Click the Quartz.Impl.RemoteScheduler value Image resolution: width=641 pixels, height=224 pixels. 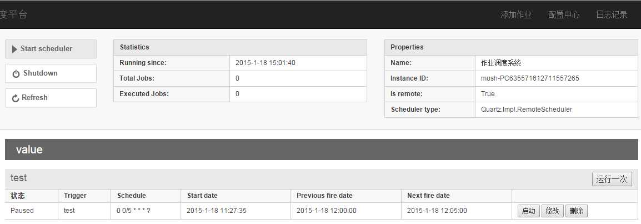(x=526, y=109)
